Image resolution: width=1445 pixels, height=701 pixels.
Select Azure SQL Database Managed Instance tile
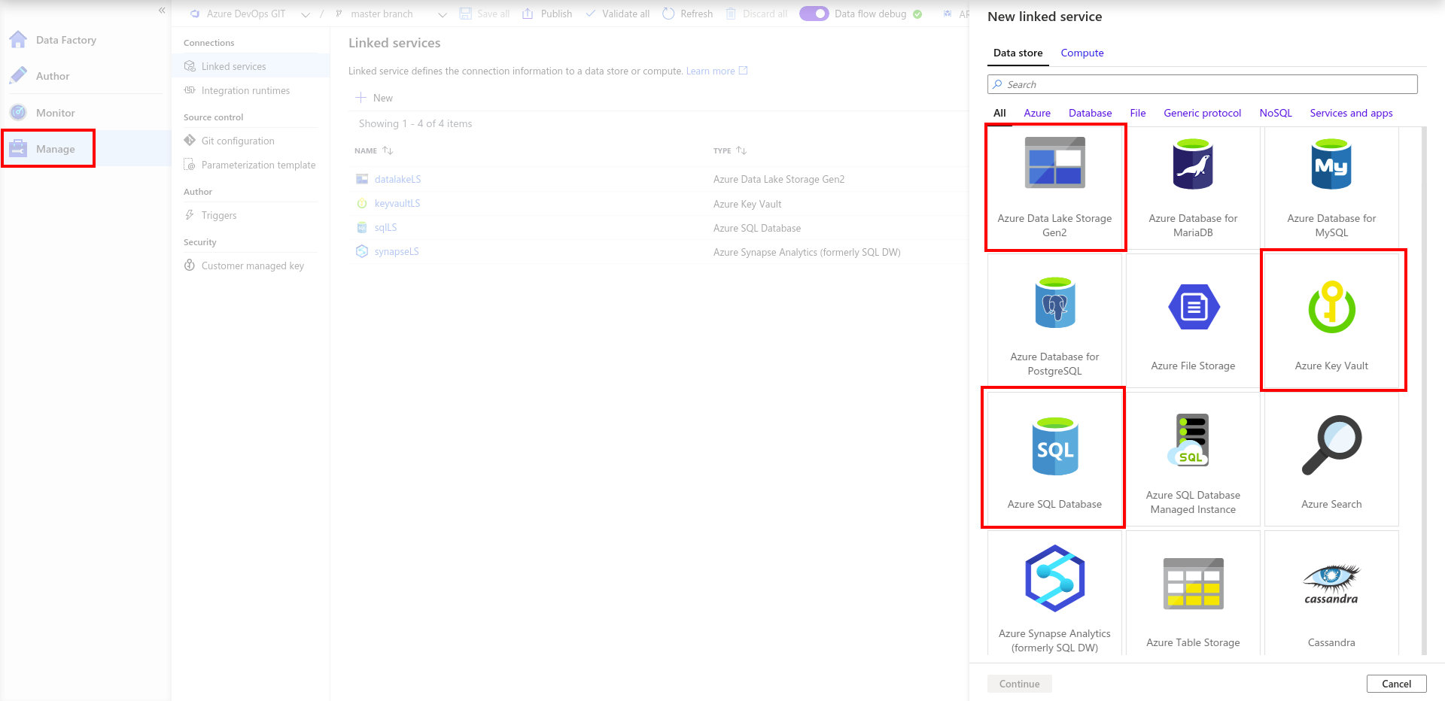1193,459
